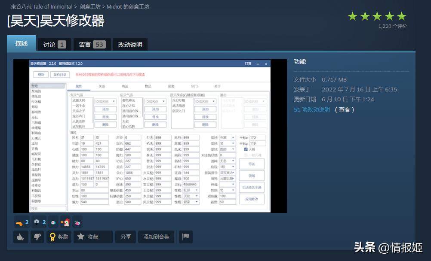The image size is (431, 261).
Task: Enable the 天骄 checkbox in the modifier screenshot
Action: pos(245,149)
